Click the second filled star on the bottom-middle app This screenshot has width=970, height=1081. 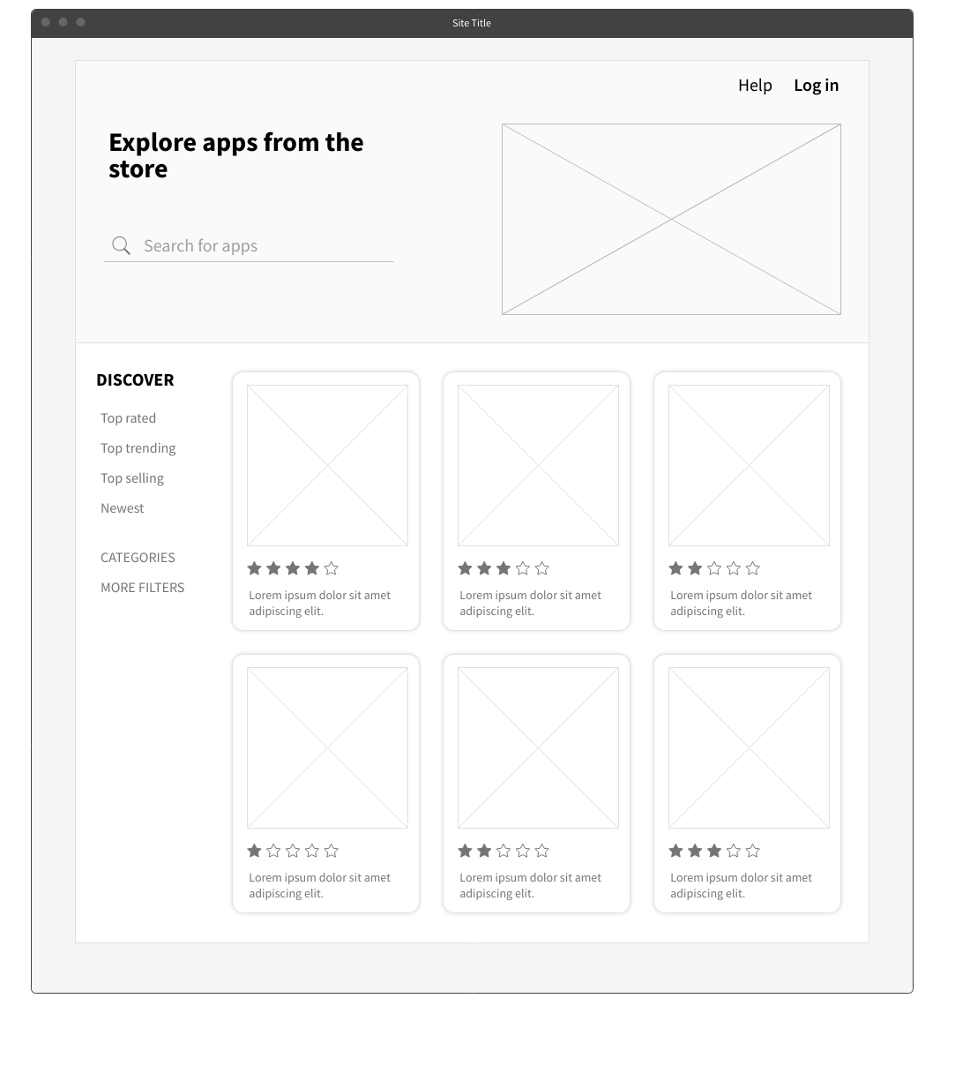484,851
